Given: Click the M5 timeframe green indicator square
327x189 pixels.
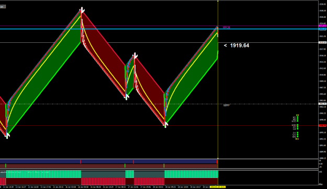Looking at the screenshot, I should tap(297, 119).
